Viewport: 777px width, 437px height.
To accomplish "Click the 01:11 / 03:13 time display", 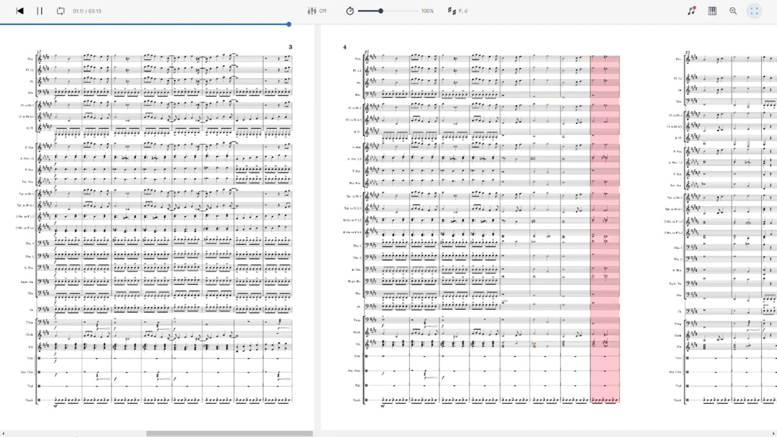I will click(87, 11).
